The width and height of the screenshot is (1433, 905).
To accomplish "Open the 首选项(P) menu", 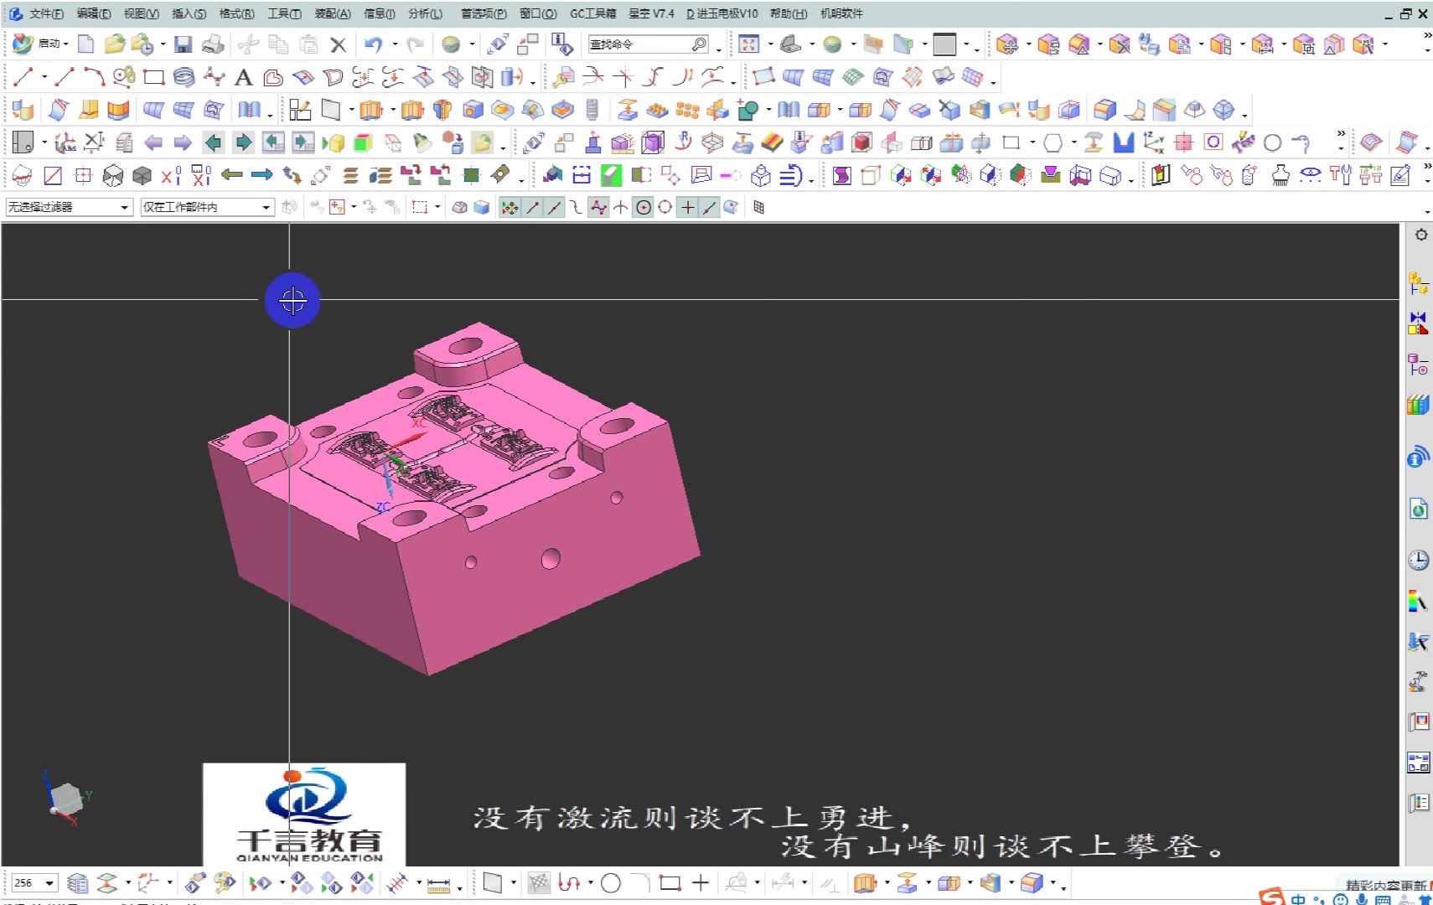I will click(484, 13).
